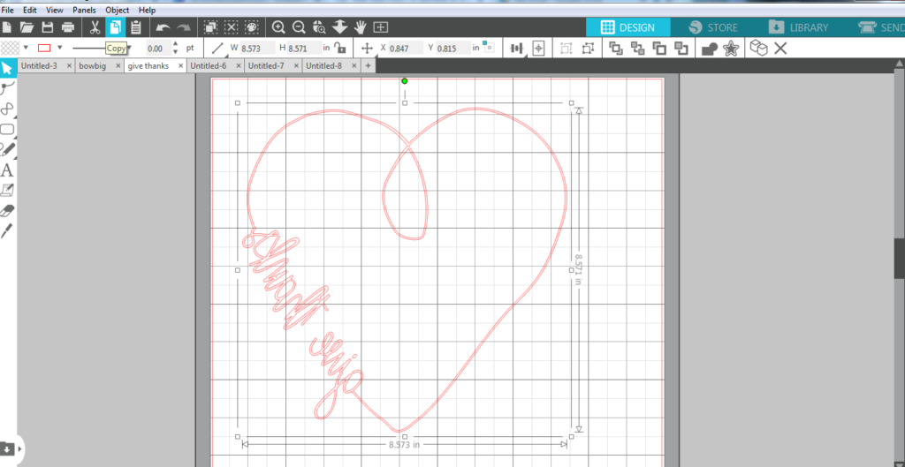Select the Text tool in left toolbar
The image size is (905, 467).
pyautogui.click(x=7, y=170)
